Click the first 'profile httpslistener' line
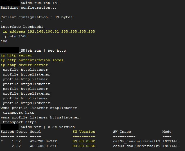The width and height of the screenshot is (185, 151). tap(26, 74)
